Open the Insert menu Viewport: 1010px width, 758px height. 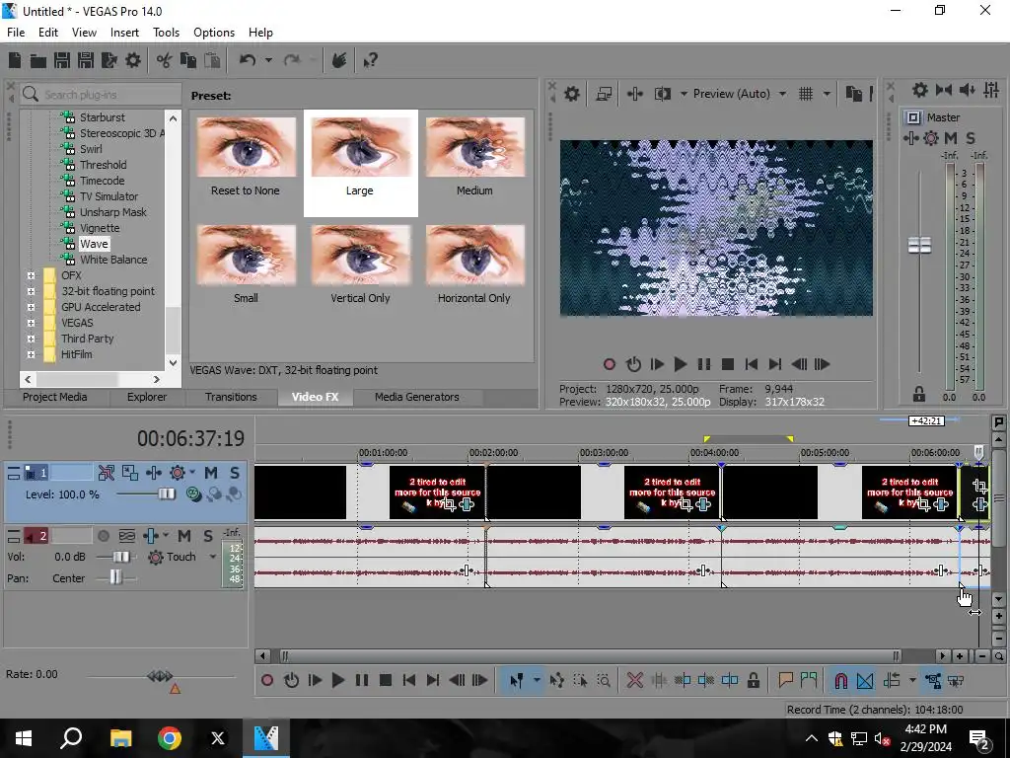tap(124, 33)
